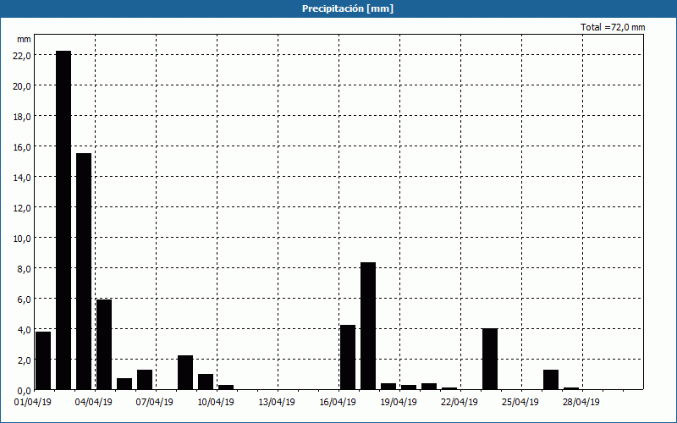Click the 12,0 y-axis label
Image resolution: width=677 pixels, height=423 pixels.
tap(22, 207)
